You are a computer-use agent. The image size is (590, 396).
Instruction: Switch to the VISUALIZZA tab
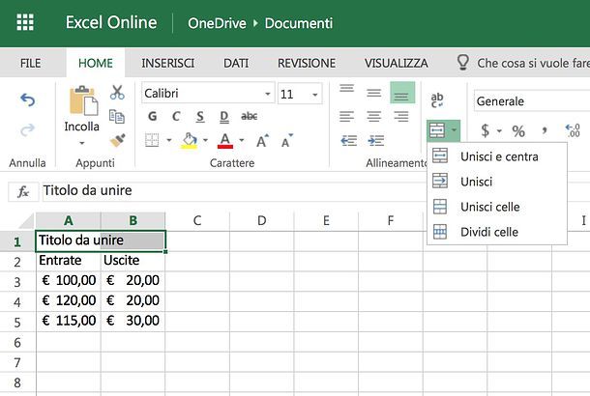click(396, 63)
